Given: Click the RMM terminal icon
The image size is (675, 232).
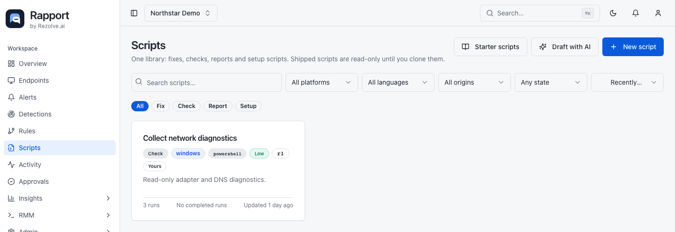Looking at the screenshot, I should pyautogui.click(x=11, y=215).
